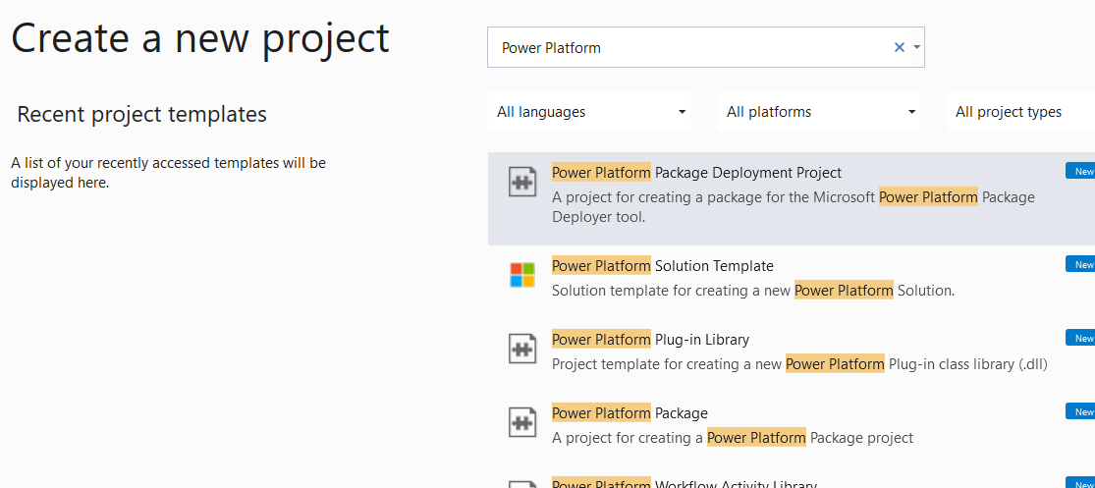Pick the Power Platform Package template
Screen dimensions: 1095x488
[630, 413]
